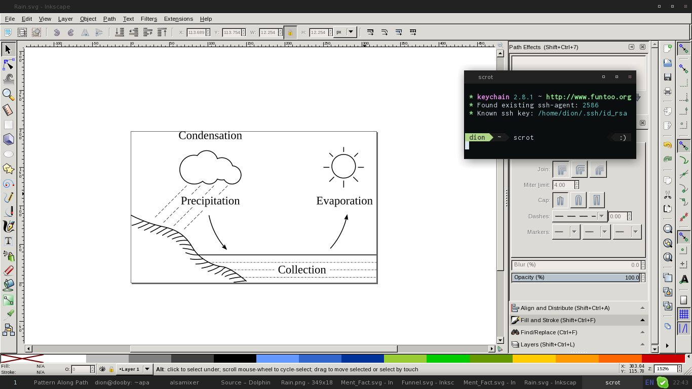Open the Start Markers dropdown
Viewport: 692px width, 389px height.
tap(565, 232)
